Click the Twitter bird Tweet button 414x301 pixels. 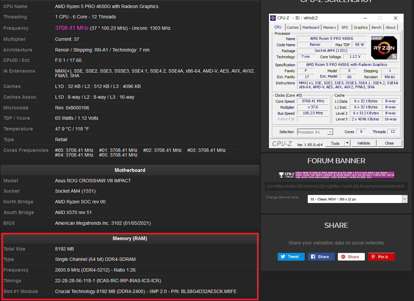(291, 257)
